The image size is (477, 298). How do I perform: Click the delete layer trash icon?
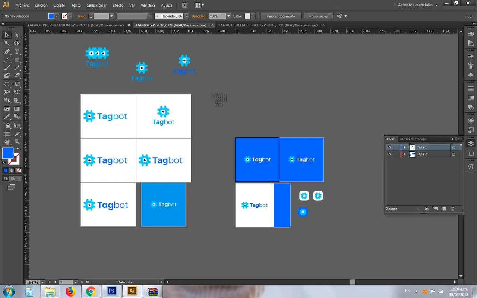point(453,209)
